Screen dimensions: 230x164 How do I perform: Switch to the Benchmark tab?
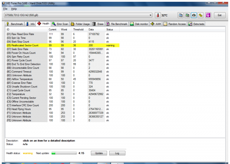coord(15,24)
